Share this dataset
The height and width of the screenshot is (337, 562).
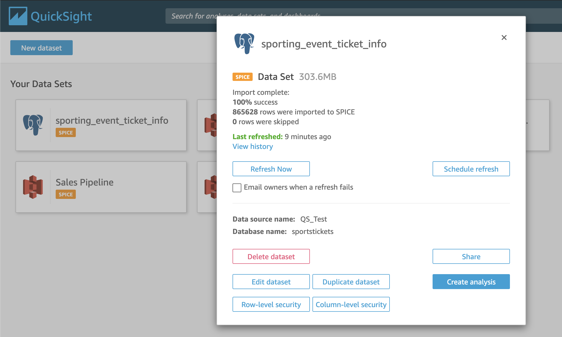tap(471, 257)
